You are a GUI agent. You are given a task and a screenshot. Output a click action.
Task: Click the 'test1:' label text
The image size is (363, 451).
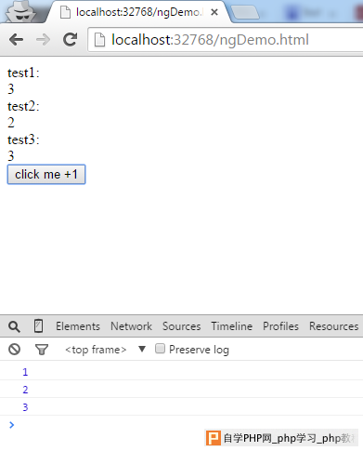point(23,73)
